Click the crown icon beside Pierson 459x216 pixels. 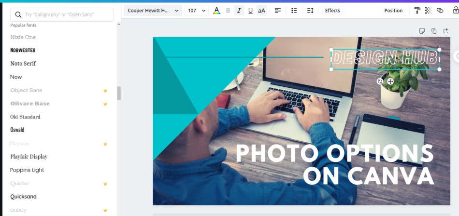click(105, 144)
